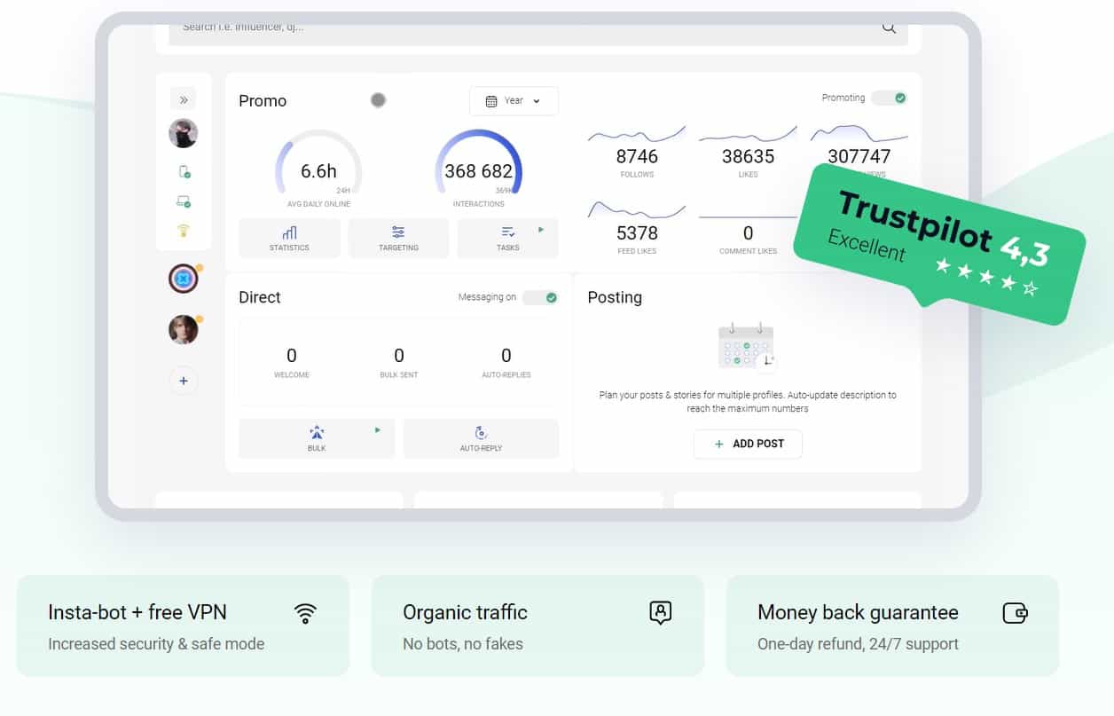Select the blue X ring profile avatar
The height and width of the screenshot is (716, 1114).
coord(183,279)
